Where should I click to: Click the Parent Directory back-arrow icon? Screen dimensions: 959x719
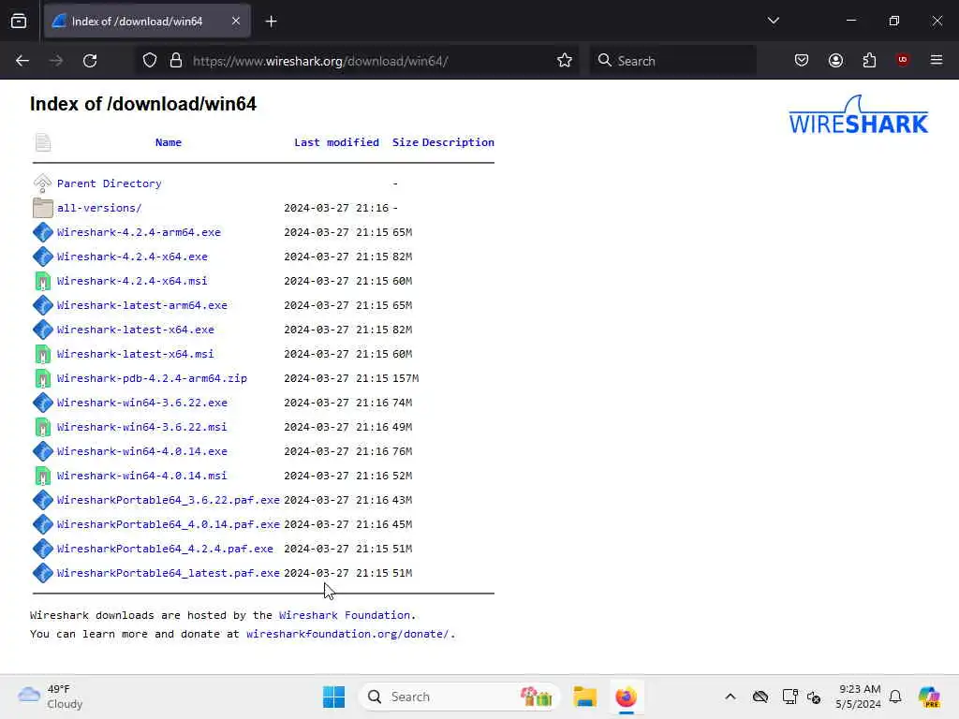[42, 183]
